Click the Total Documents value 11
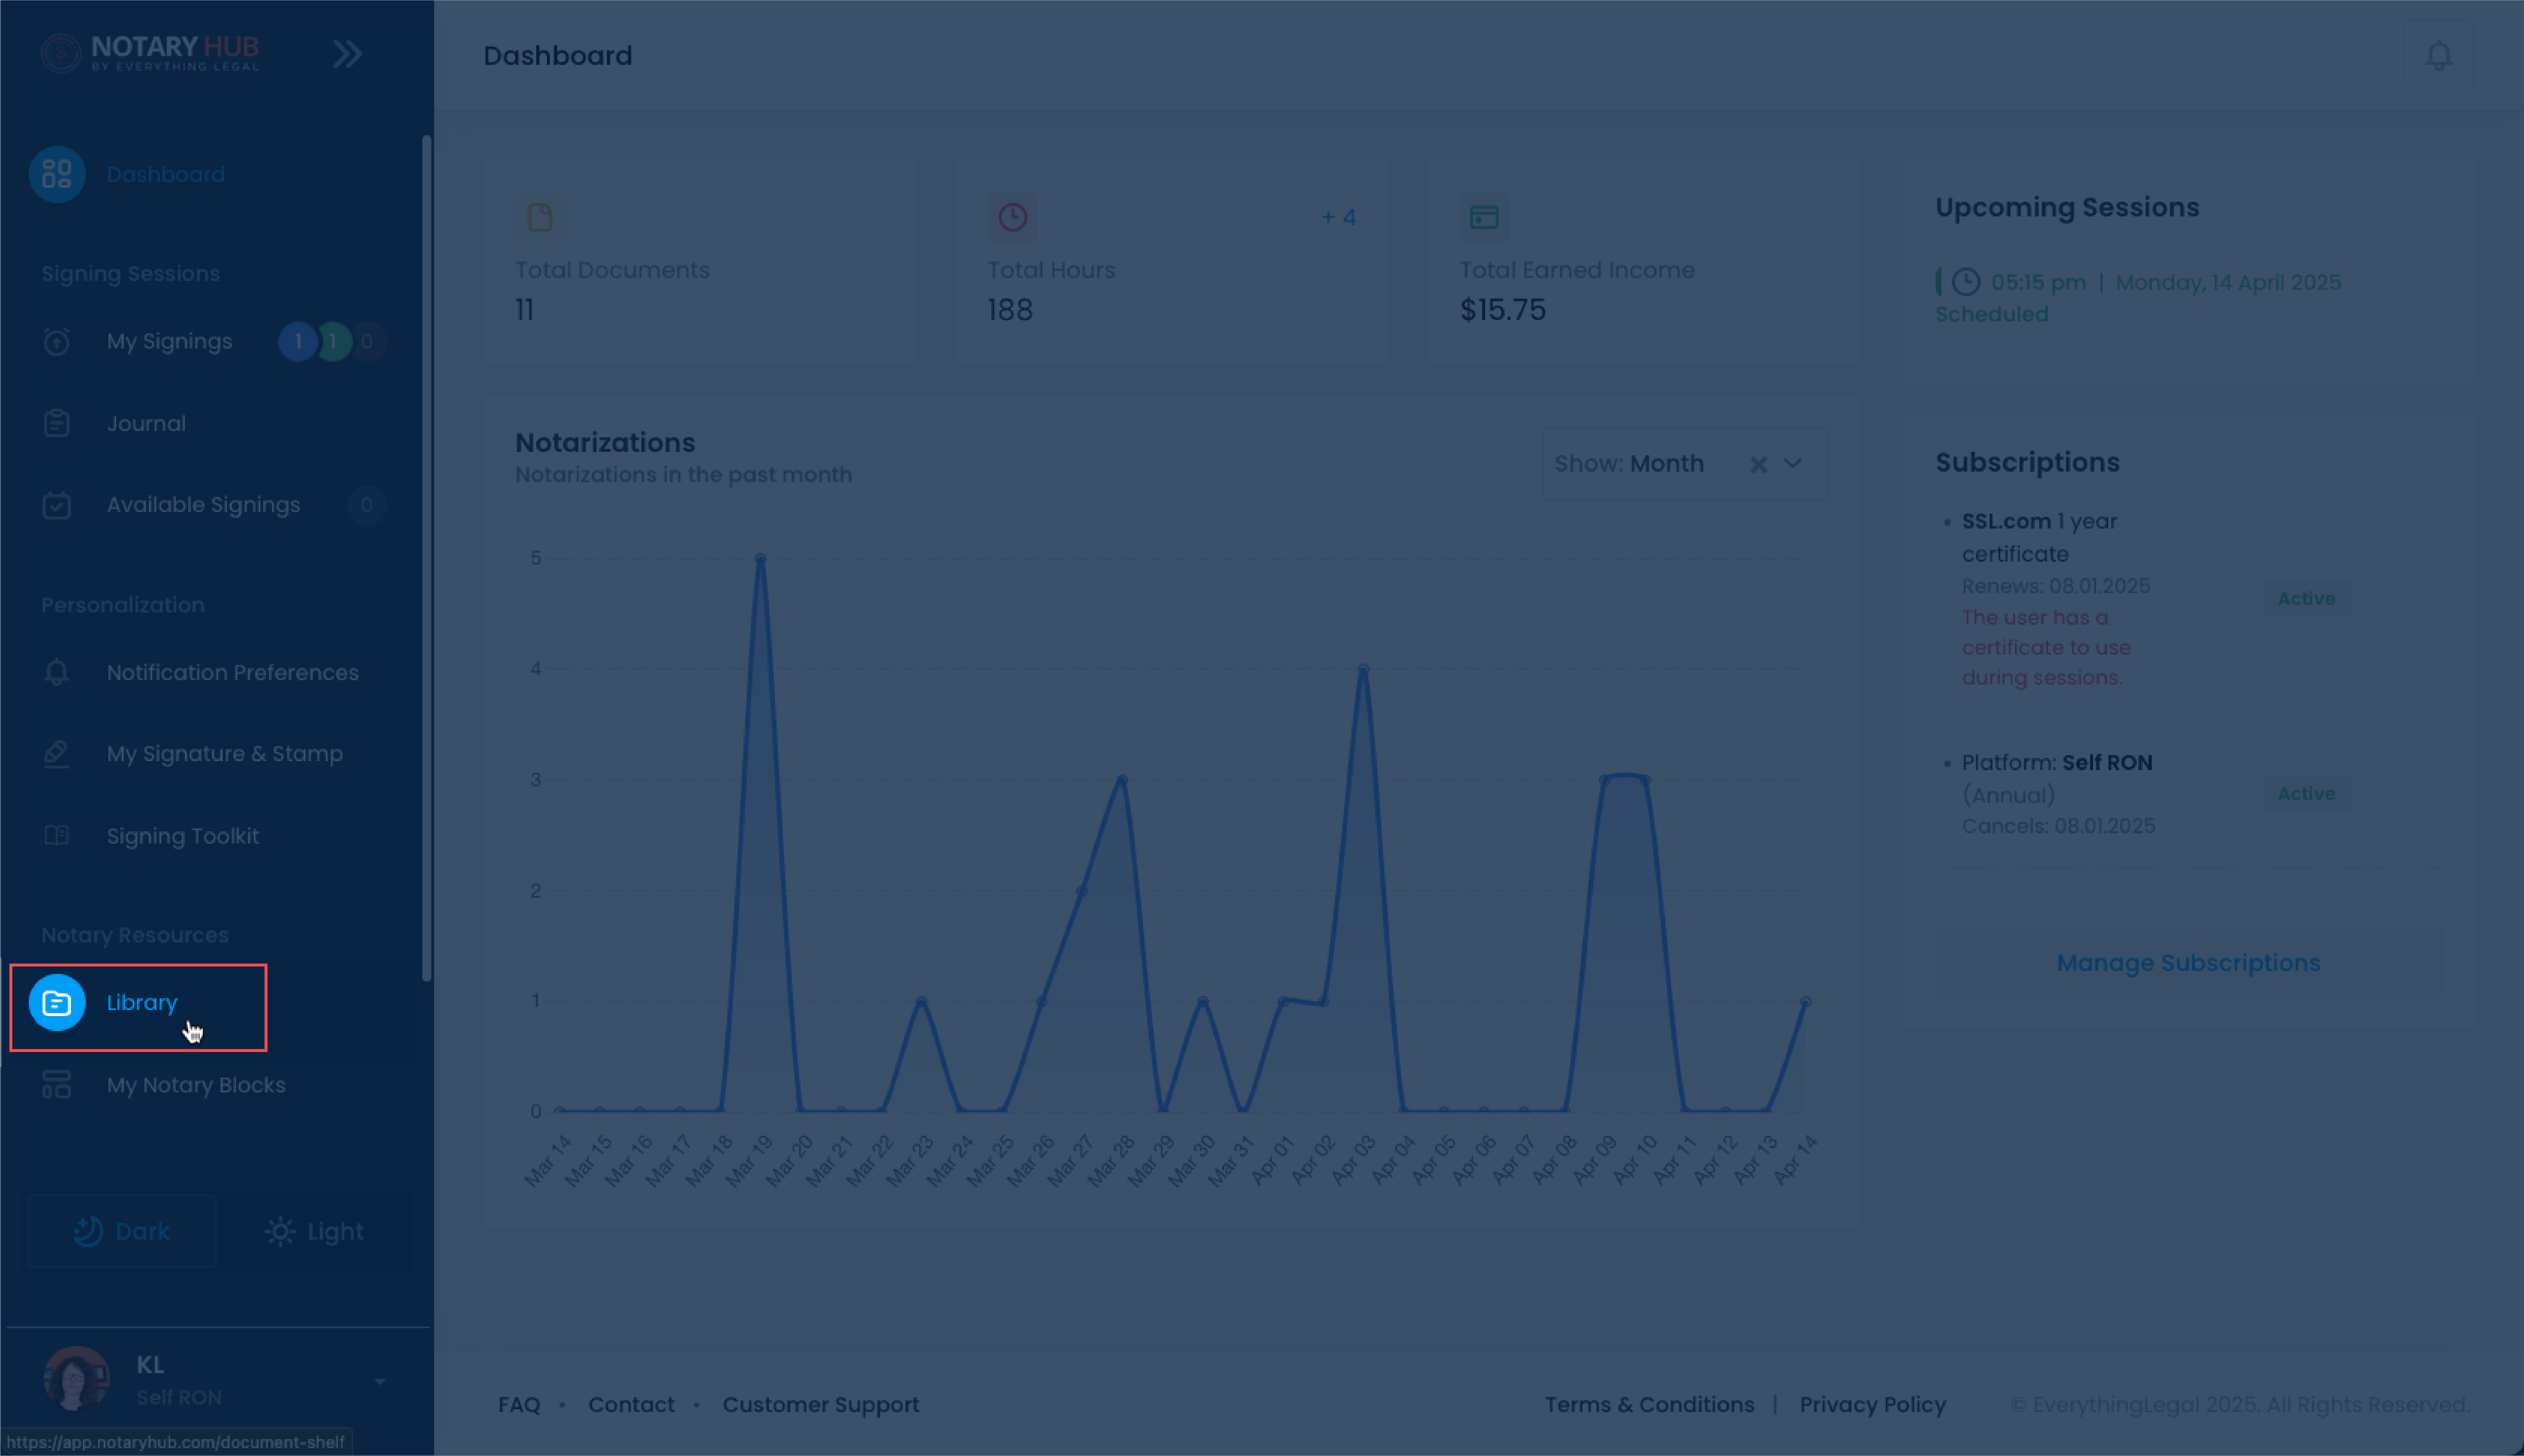2524x1456 pixels. pyautogui.click(x=524, y=310)
